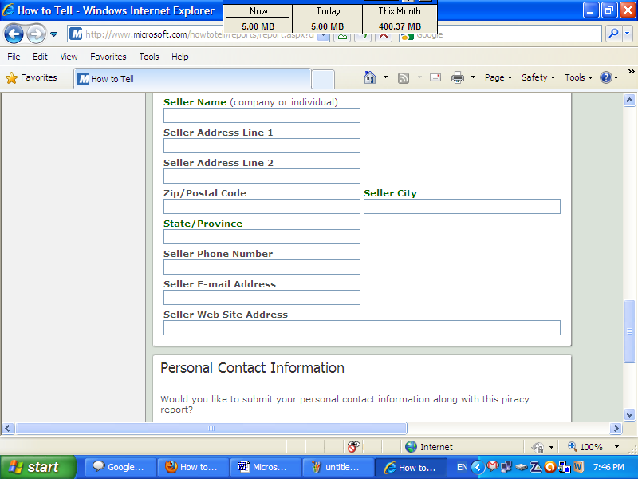Viewport: 638px width, 479px height.
Task: Click the Safely Remove Hardware tray icon
Action: click(x=522, y=467)
